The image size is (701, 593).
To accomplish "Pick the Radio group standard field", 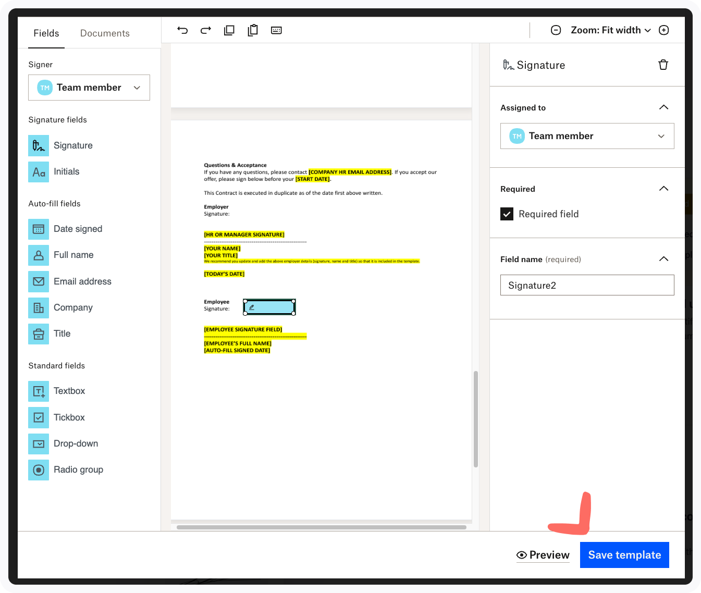I will (x=78, y=470).
